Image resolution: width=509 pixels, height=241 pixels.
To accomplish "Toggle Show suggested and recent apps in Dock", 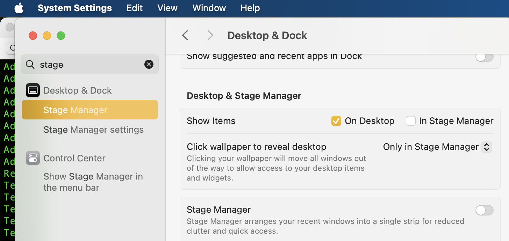I will click(x=485, y=57).
